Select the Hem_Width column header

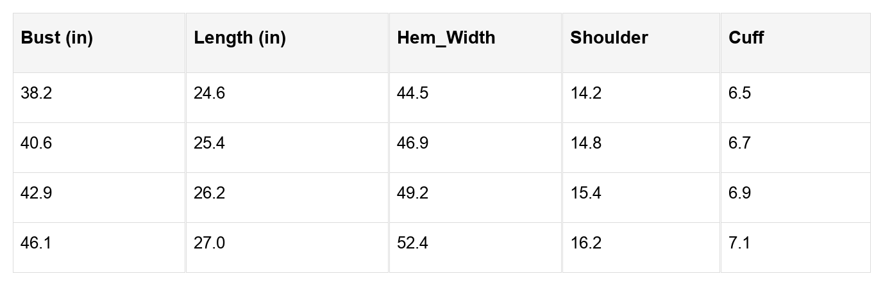click(x=446, y=38)
